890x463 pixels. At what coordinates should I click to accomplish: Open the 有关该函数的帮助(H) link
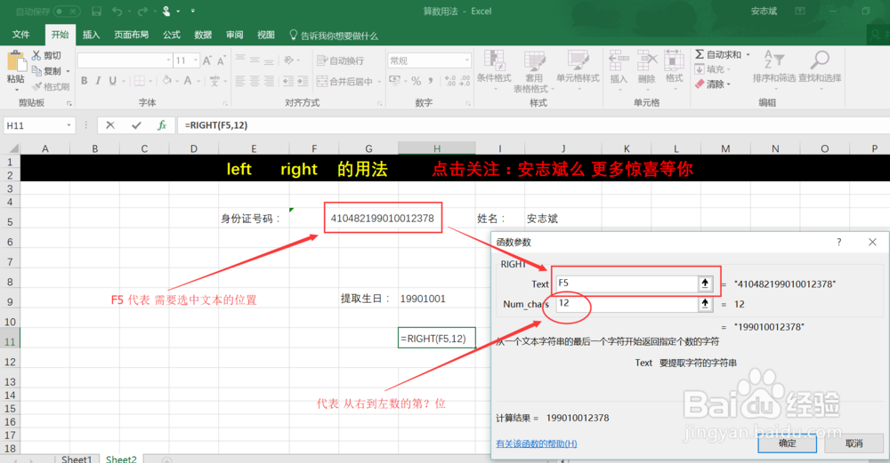click(x=537, y=443)
